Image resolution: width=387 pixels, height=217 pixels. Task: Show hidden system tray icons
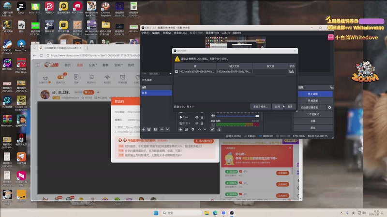(x=342, y=213)
